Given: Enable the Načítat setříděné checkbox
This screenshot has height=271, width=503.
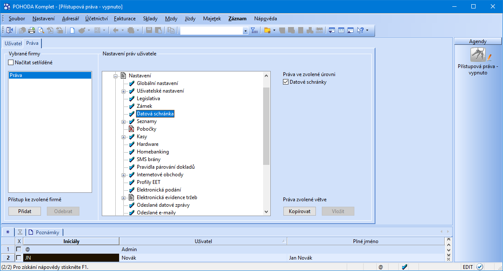Looking at the screenshot, I should pos(11,62).
